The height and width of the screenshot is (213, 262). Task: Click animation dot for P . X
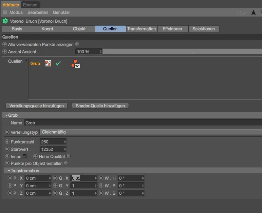(10, 178)
